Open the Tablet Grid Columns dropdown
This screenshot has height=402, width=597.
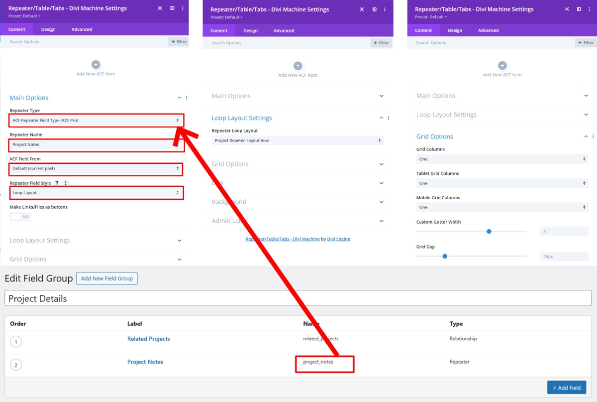point(502,183)
